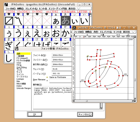Open 編集(E) menu in uni3042 glyph window
The height and width of the screenshot is (122, 140).
coord(88,32)
